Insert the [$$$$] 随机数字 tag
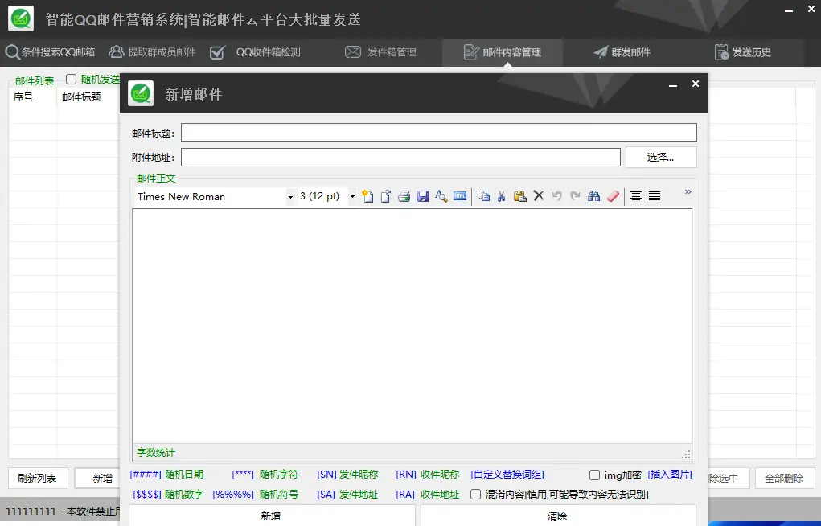This screenshot has width=821, height=526. (167, 494)
